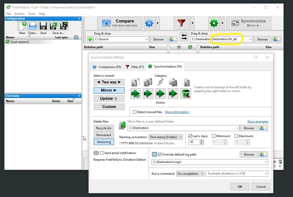The height and width of the screenshot is (197, 293).
Task: Click the Save as batch job icon
Action: tap(64, 26)
